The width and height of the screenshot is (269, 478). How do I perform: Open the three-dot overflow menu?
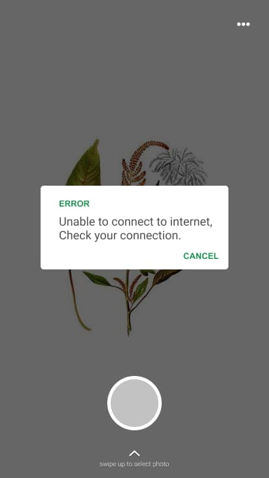point(243,24)
